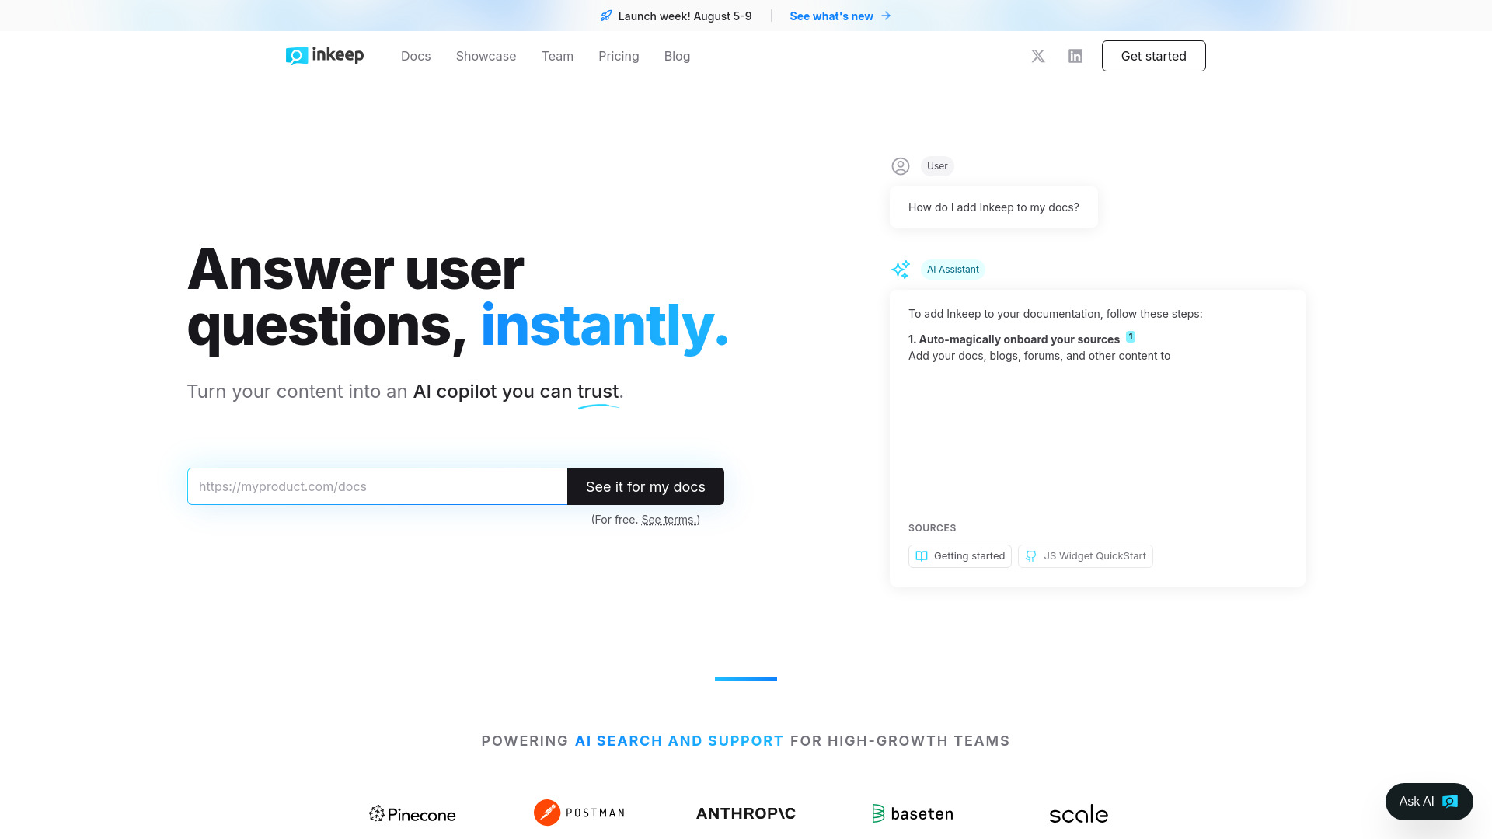Click the See it for my docs button
1492x839 pixels.
click(x=646, y=486)
